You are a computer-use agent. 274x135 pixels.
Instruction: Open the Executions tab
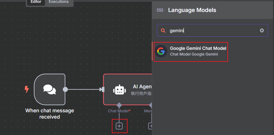coord(59,2)
